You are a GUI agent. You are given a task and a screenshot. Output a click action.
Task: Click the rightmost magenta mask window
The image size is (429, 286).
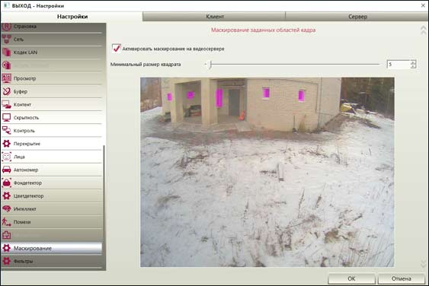pos(301,96)
